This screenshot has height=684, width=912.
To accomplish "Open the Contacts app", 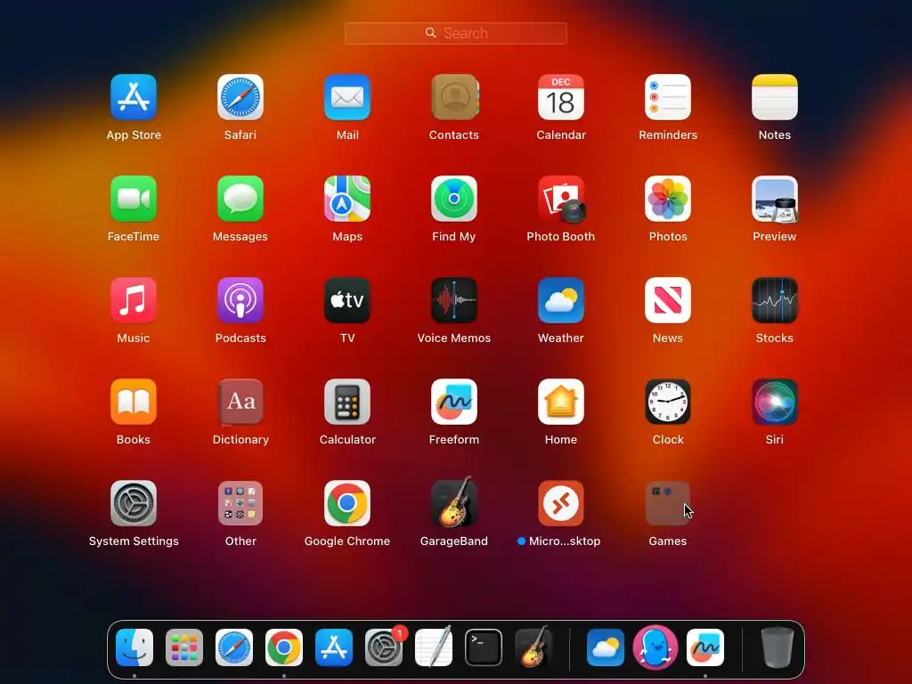I will [x=454, y=97].
